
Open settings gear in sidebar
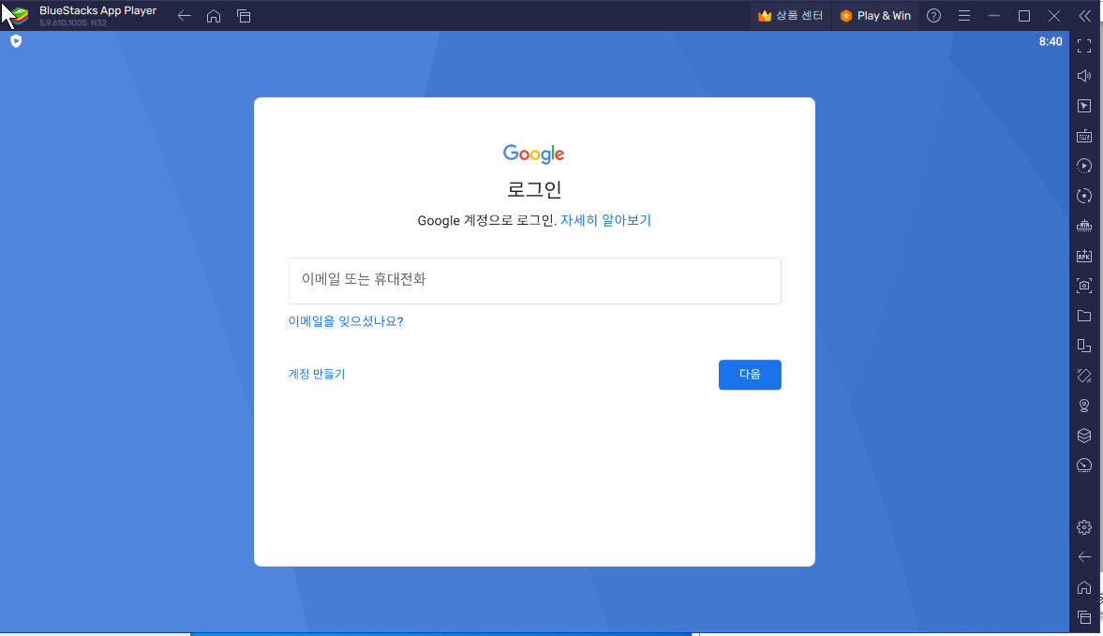(1084, 527)
